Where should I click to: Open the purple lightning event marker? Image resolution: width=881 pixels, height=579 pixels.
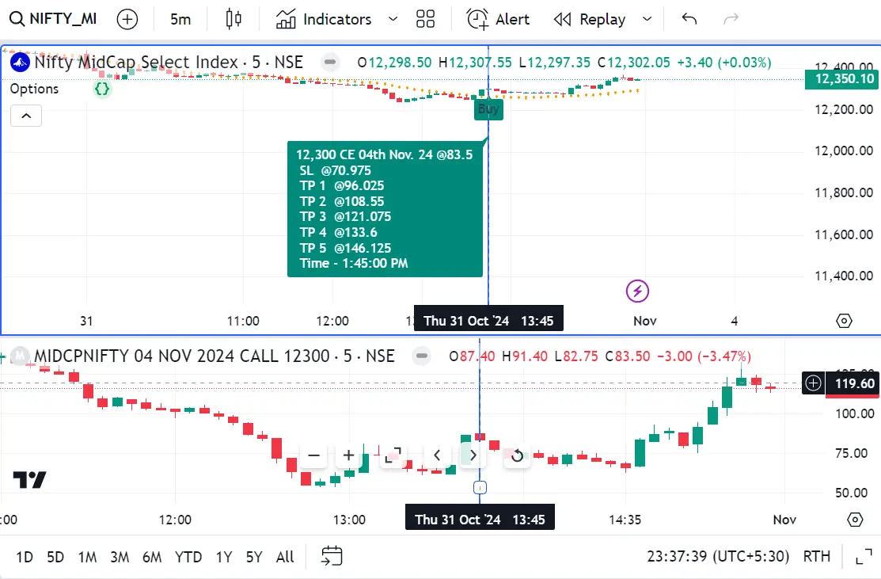(x=637, y=291)
